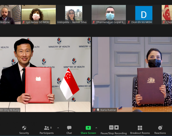The height and width of the screenshot is (136, 172).
Task: Open the Reactions emoji menu
Action: (x=160, y=128)
